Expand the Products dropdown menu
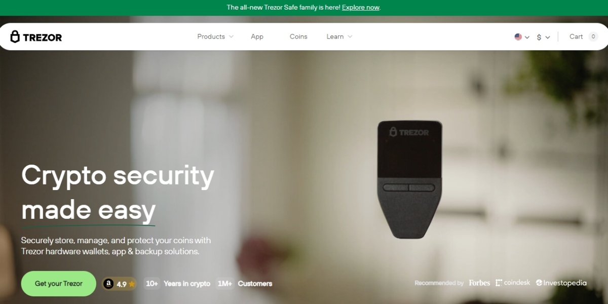The image size is (608, 304). (215, 36)
